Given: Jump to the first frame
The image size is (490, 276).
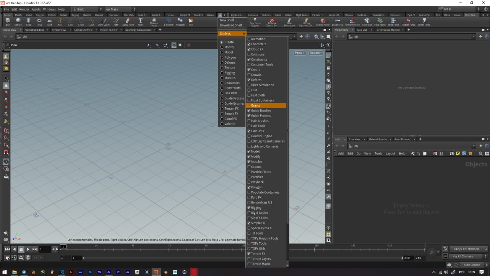Looking at the screenshot, I should (x=7, y=249).
